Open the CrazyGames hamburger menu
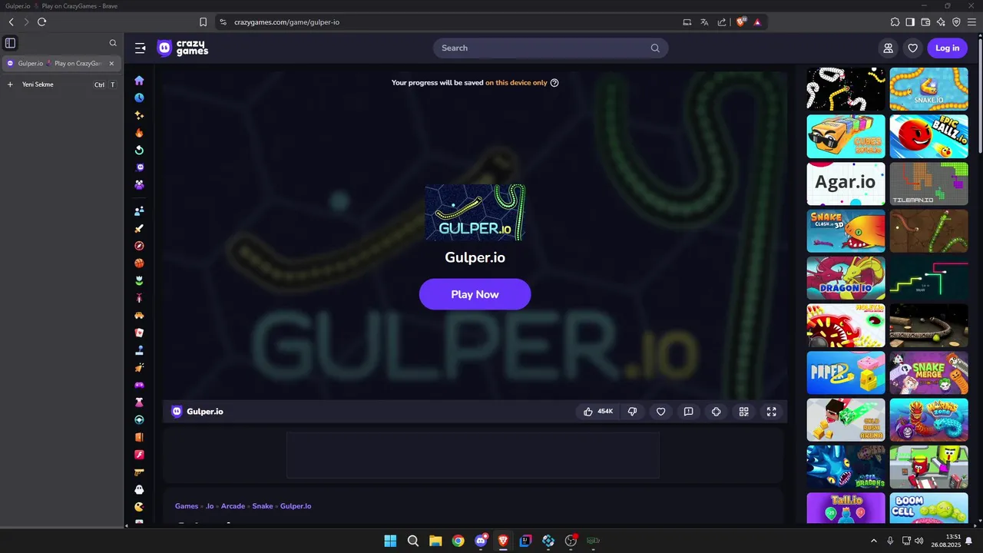The height and width of the screenshot is (553, 983). (x=140, y=48)
